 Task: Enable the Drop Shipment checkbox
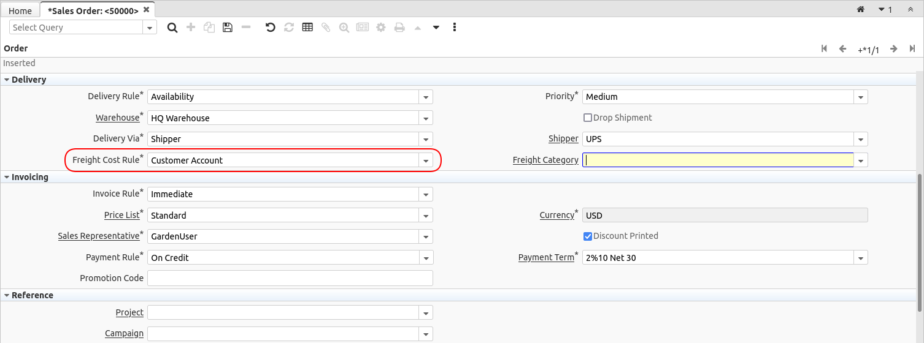point(587,118)
